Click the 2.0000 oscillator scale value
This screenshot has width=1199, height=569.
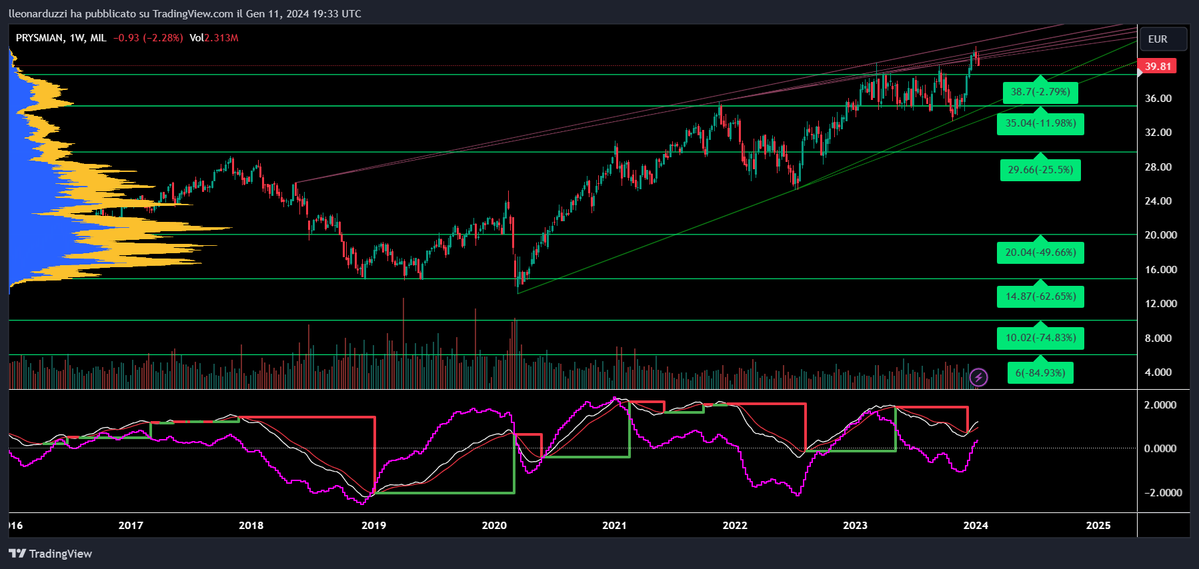[x=1160, y=404]
